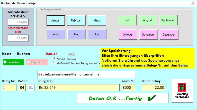Click the Daten O.K ...Fertig button
197x110 pixels.
click(122, 98)
